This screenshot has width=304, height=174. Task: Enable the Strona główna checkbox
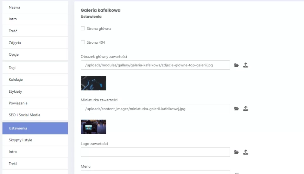click(83, 28)
